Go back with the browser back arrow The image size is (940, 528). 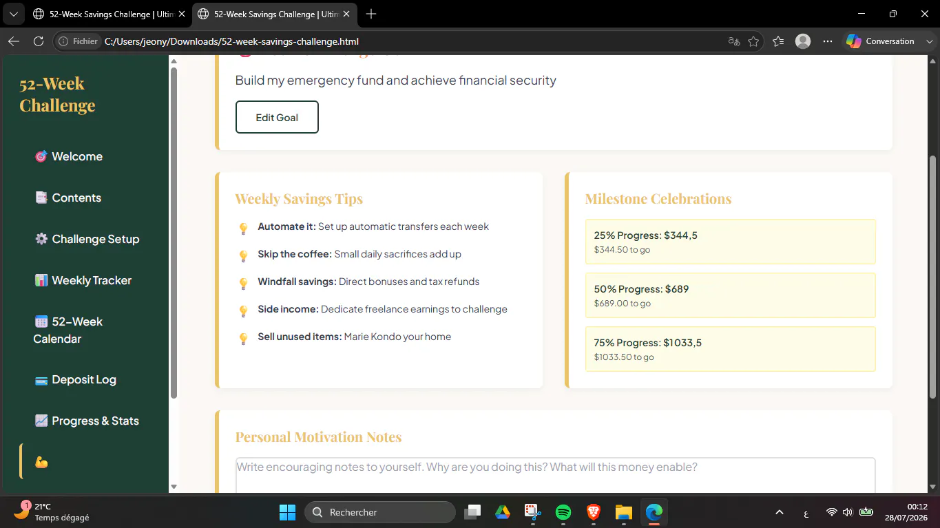click(13, 41)
